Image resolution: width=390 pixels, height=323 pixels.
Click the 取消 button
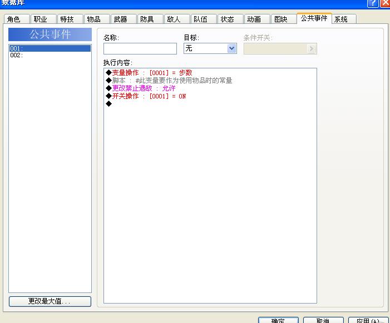pyautogui.click(x=323, y=320)
